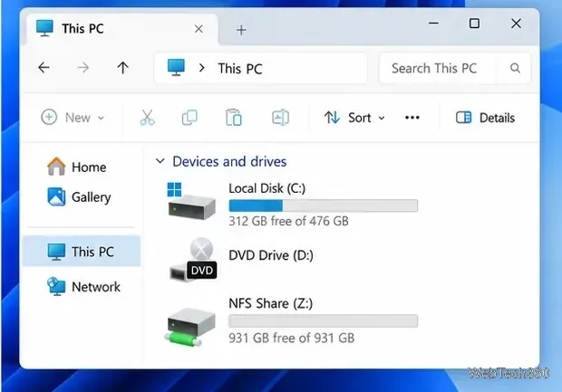The height and width of the screenshot is (392, 562).
Task: Click the monitor icon in address bar
Action: (176, 67)
